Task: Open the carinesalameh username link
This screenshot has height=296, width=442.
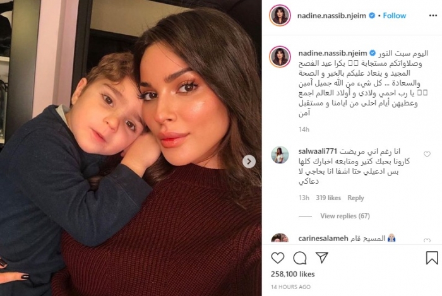Action: coord(323,239)
